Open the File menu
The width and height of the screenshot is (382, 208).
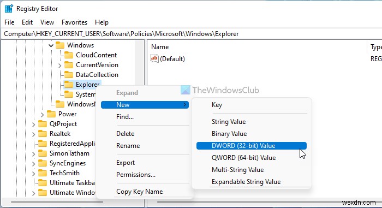point(9,22)
